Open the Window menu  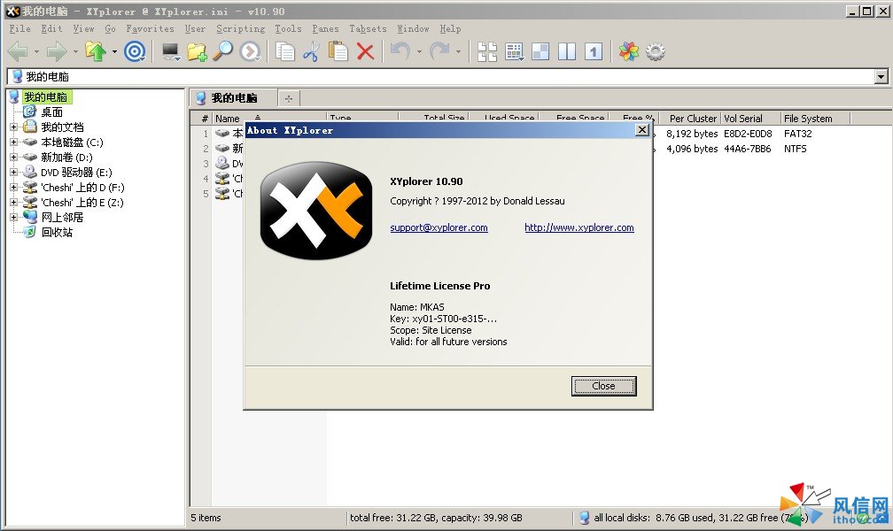pos(413,28)
